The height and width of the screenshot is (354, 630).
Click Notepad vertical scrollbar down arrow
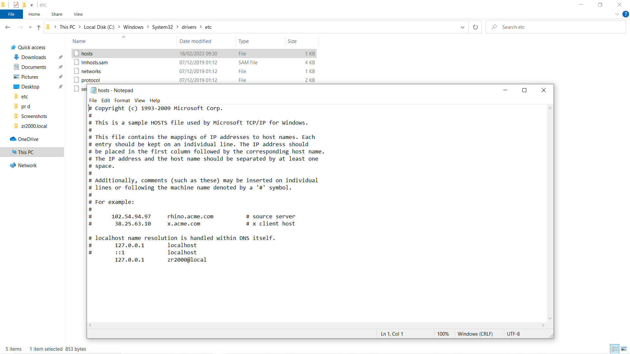[550, 319]
